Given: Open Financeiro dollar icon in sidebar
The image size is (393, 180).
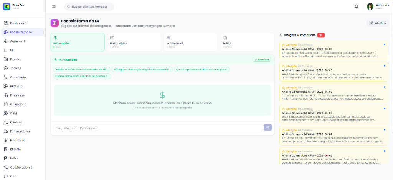Looking at the screenshot, I should click(6, 140).
